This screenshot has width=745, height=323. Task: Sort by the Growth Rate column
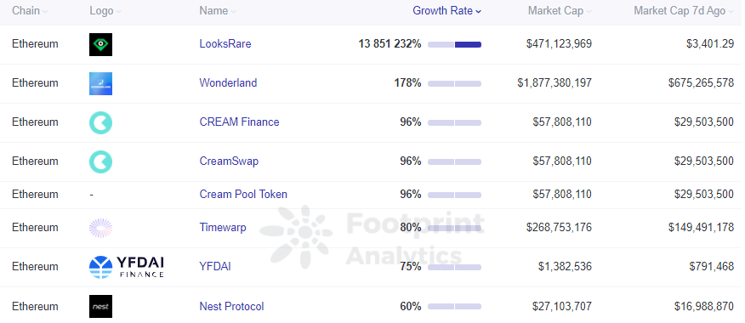446,11
